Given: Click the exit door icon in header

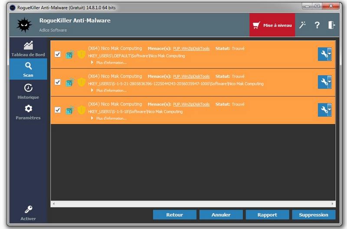Looking at the screenshot, I should (x=332, y=25).
